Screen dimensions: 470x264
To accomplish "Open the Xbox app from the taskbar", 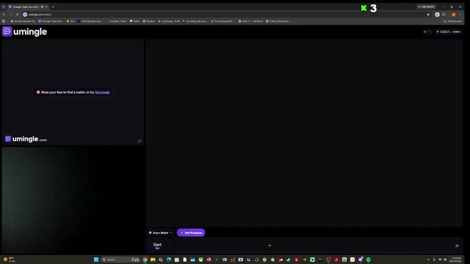I will 201,260.
